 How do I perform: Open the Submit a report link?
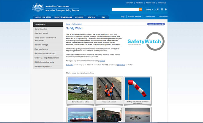click(135, 17)
